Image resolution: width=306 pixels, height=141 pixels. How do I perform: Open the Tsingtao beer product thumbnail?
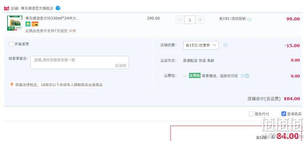coord(15,23)
